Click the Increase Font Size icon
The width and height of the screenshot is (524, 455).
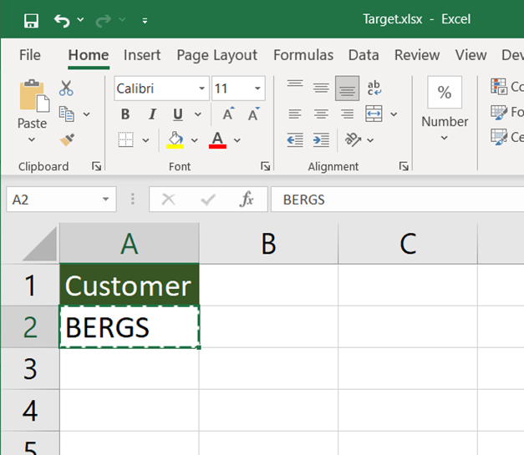pyautogui.click(x=228, y=114)
